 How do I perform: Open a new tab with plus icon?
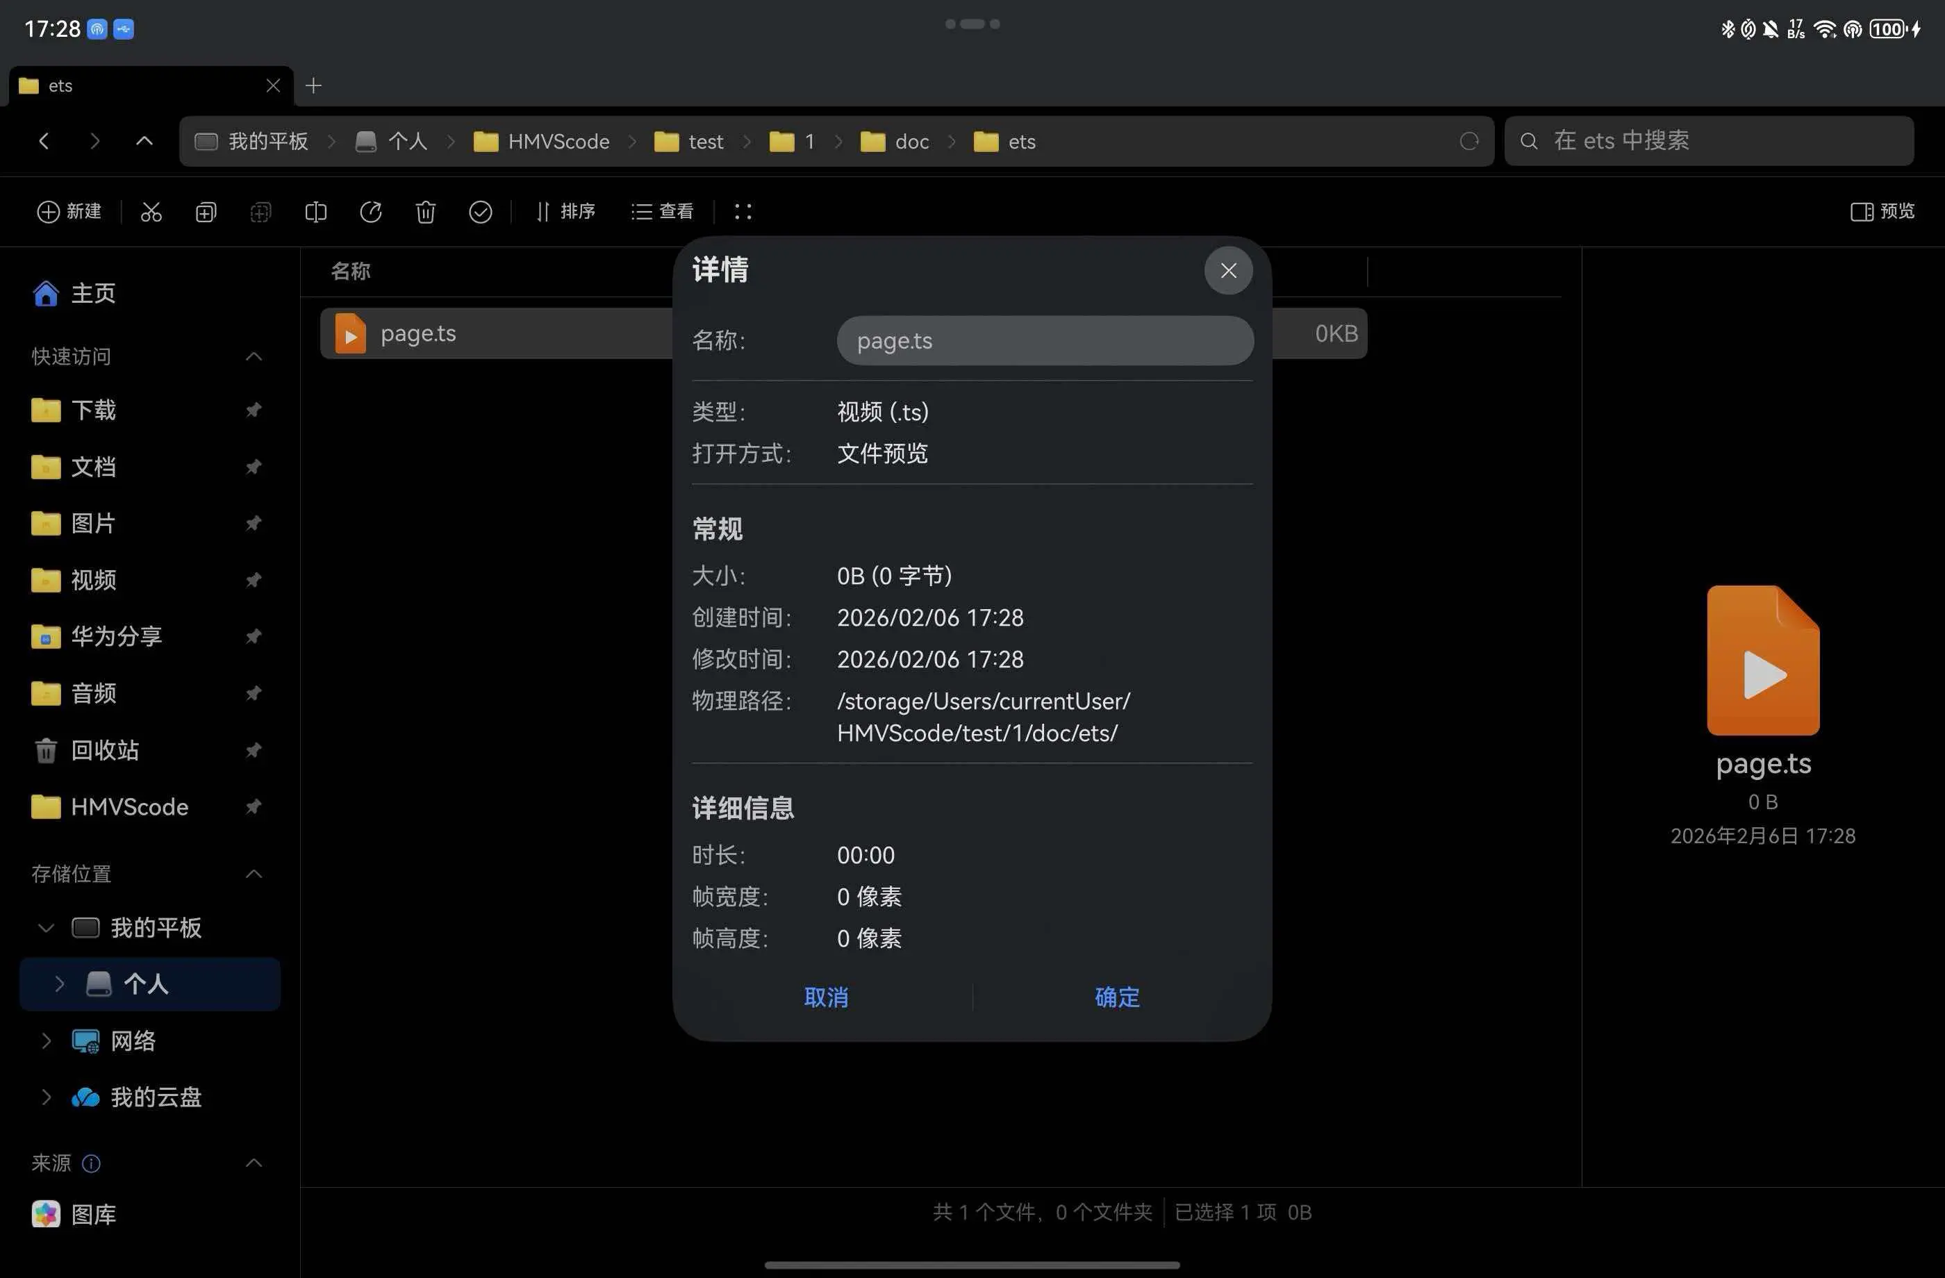(313, 86)
